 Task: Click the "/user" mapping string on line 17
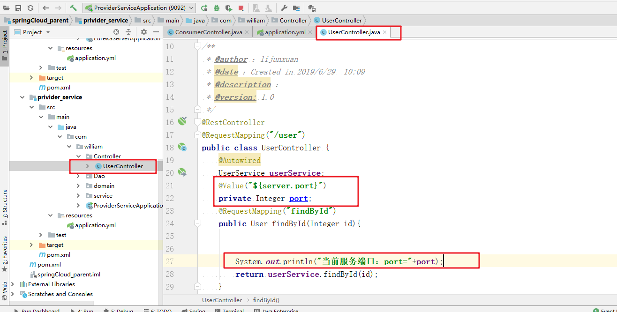click(285, 135)
